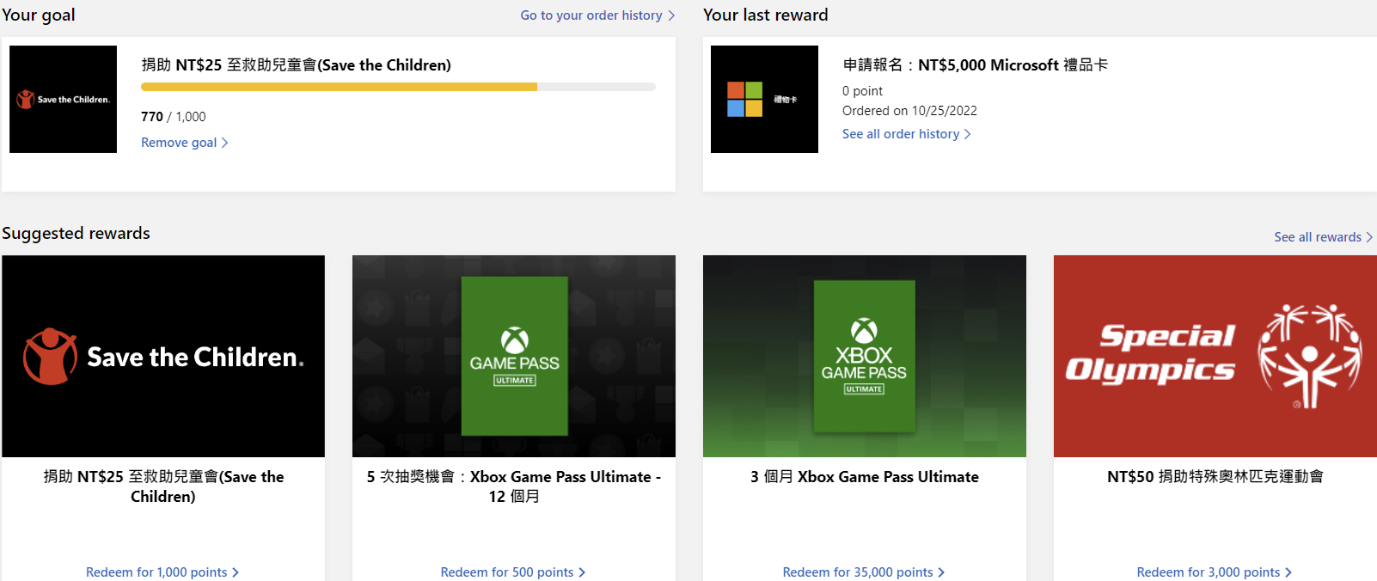Open the 3-month Xbox Game Pass Ultimate image
This screenshot has height=581, width=1377.
coord(865,356)
